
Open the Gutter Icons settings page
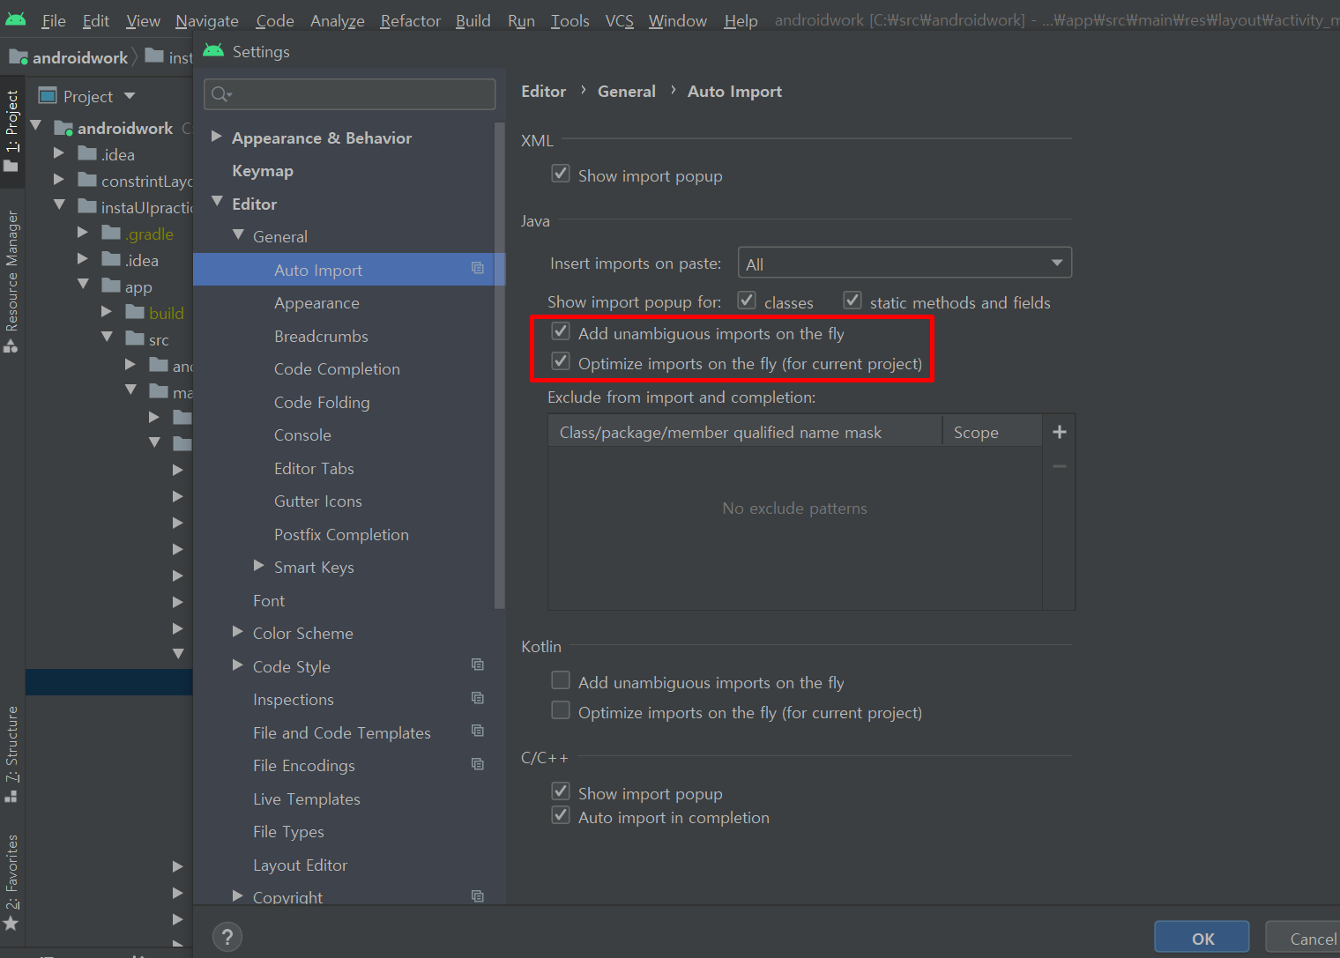tap(317, 501)
